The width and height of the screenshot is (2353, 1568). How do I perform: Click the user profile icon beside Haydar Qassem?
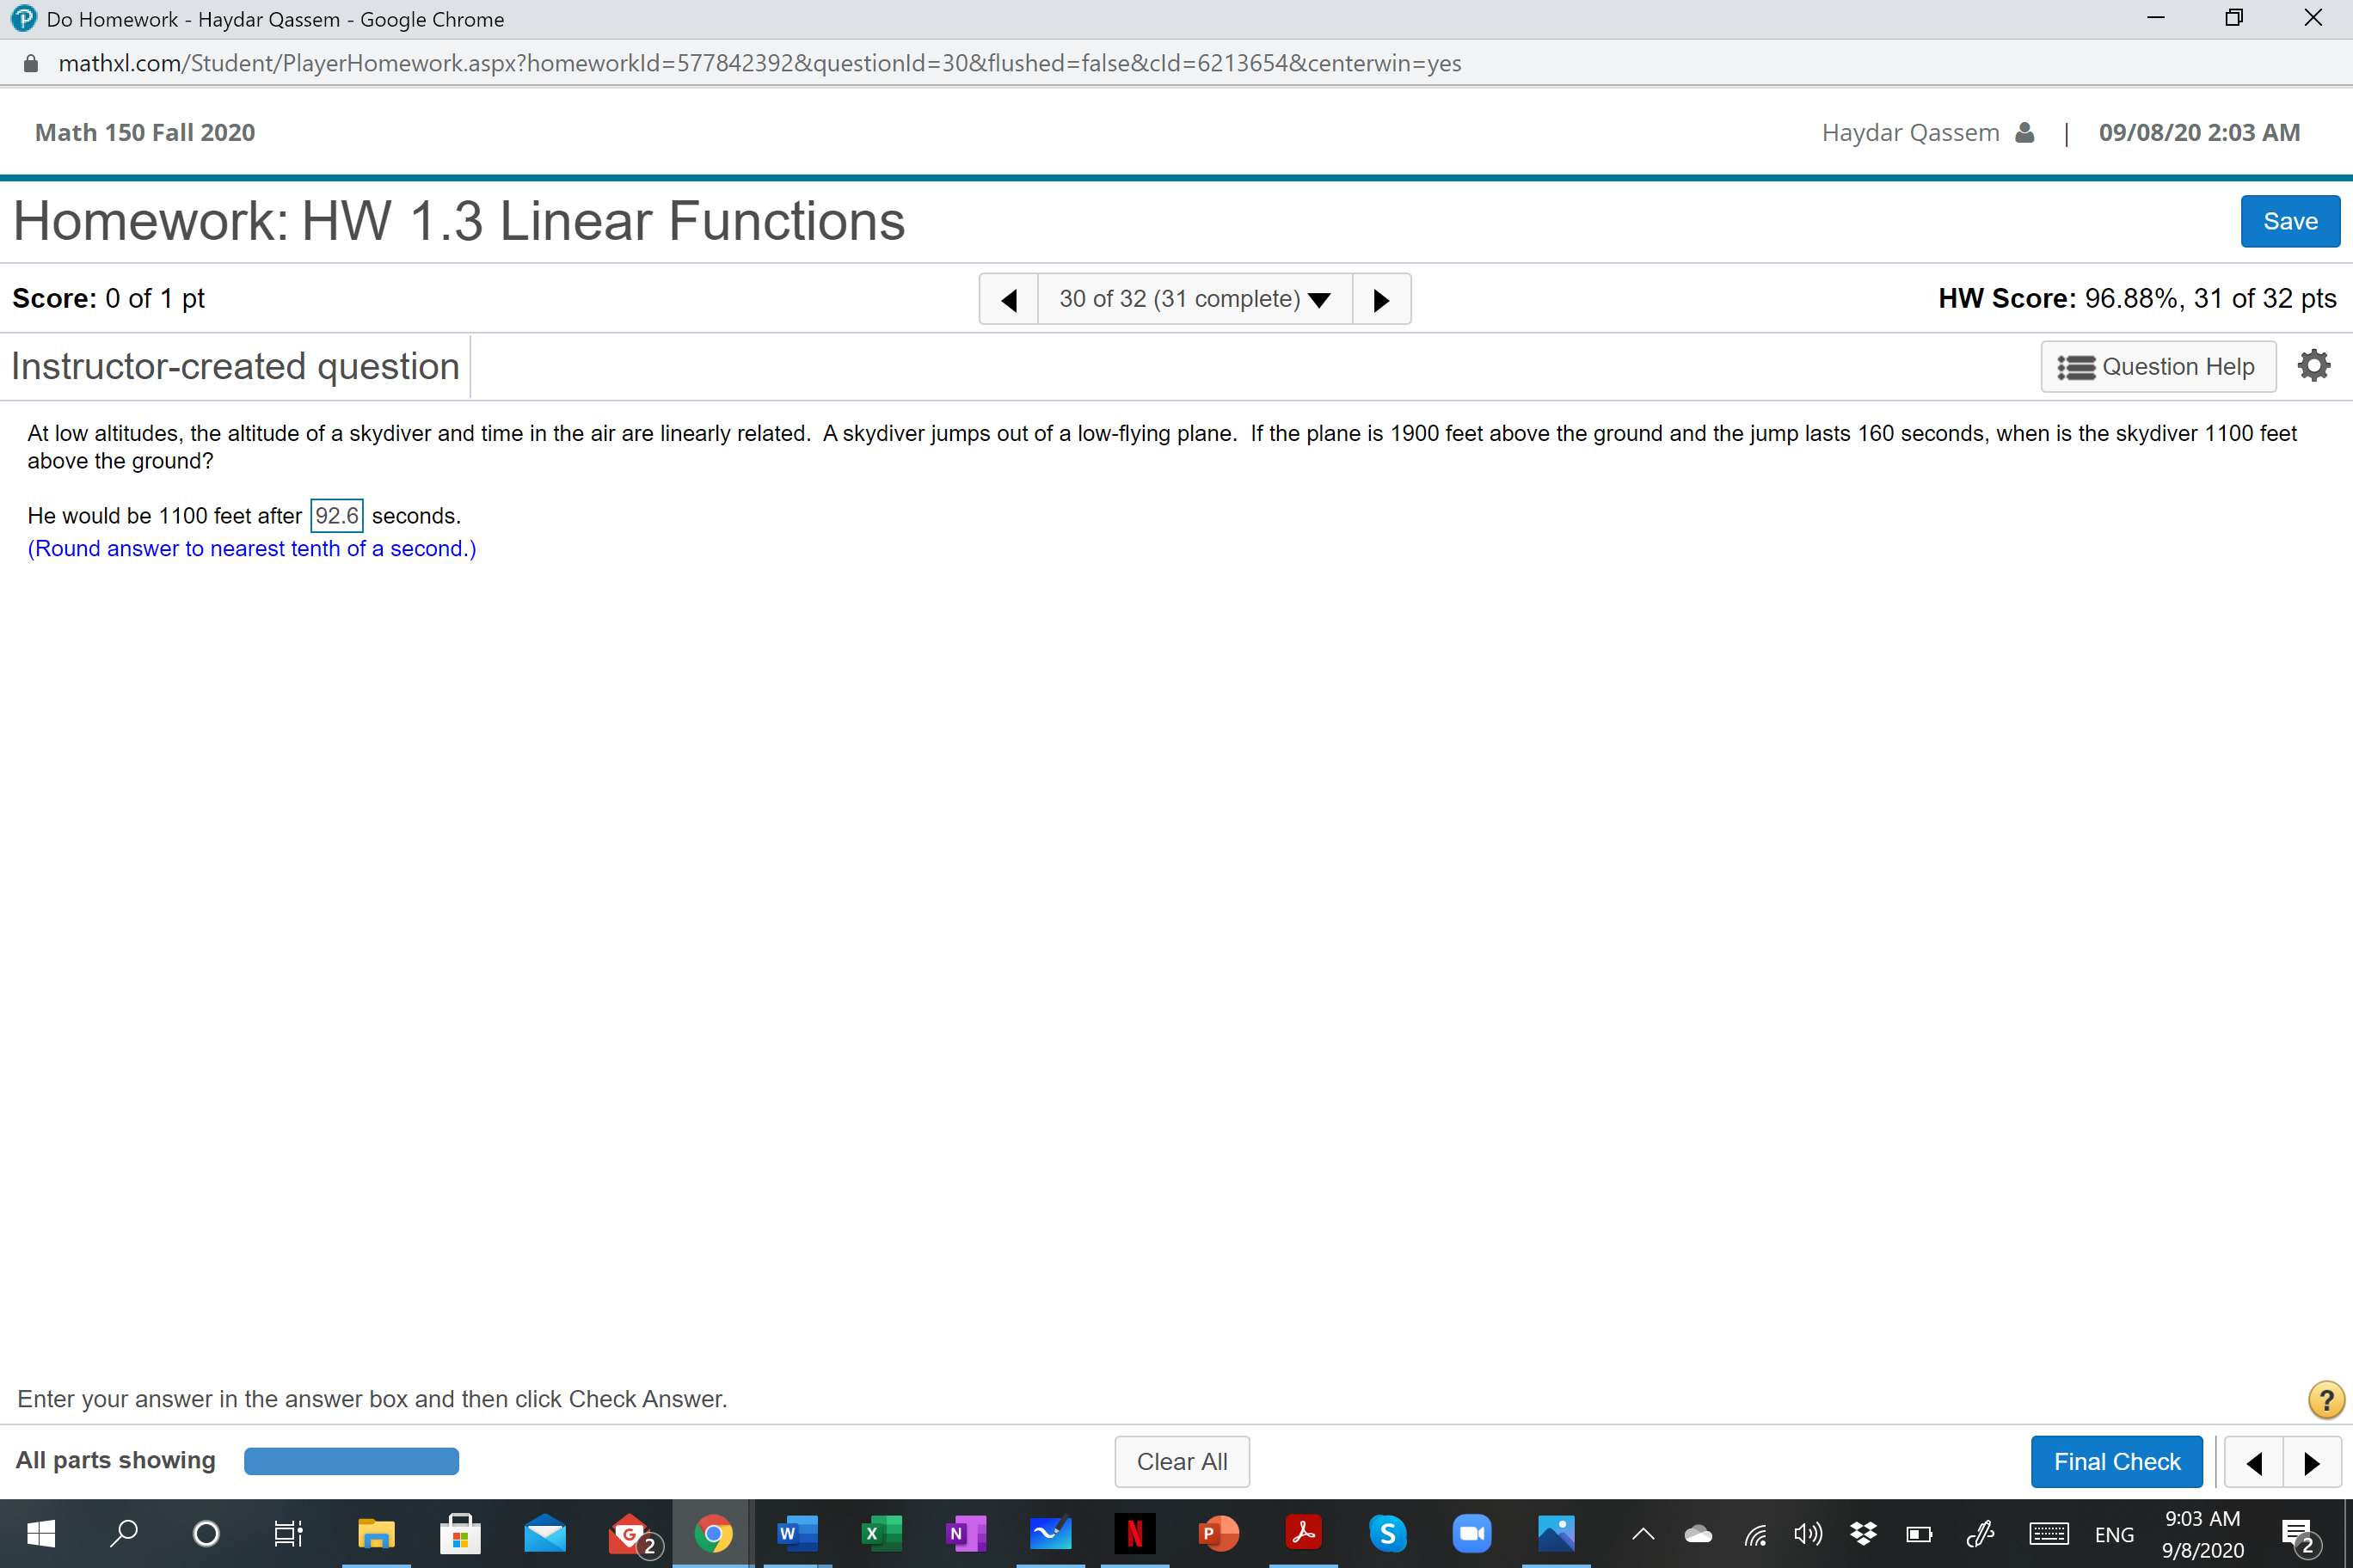coord(2024,133)
